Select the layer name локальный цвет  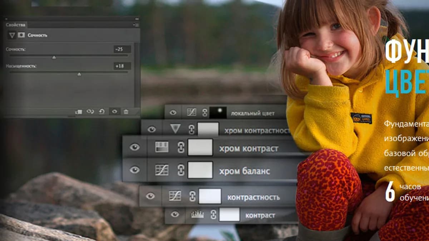coord(253,114)
